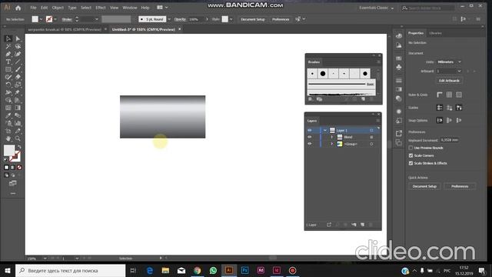Hide the Group sublayer eye icon

tap(310, 144)
